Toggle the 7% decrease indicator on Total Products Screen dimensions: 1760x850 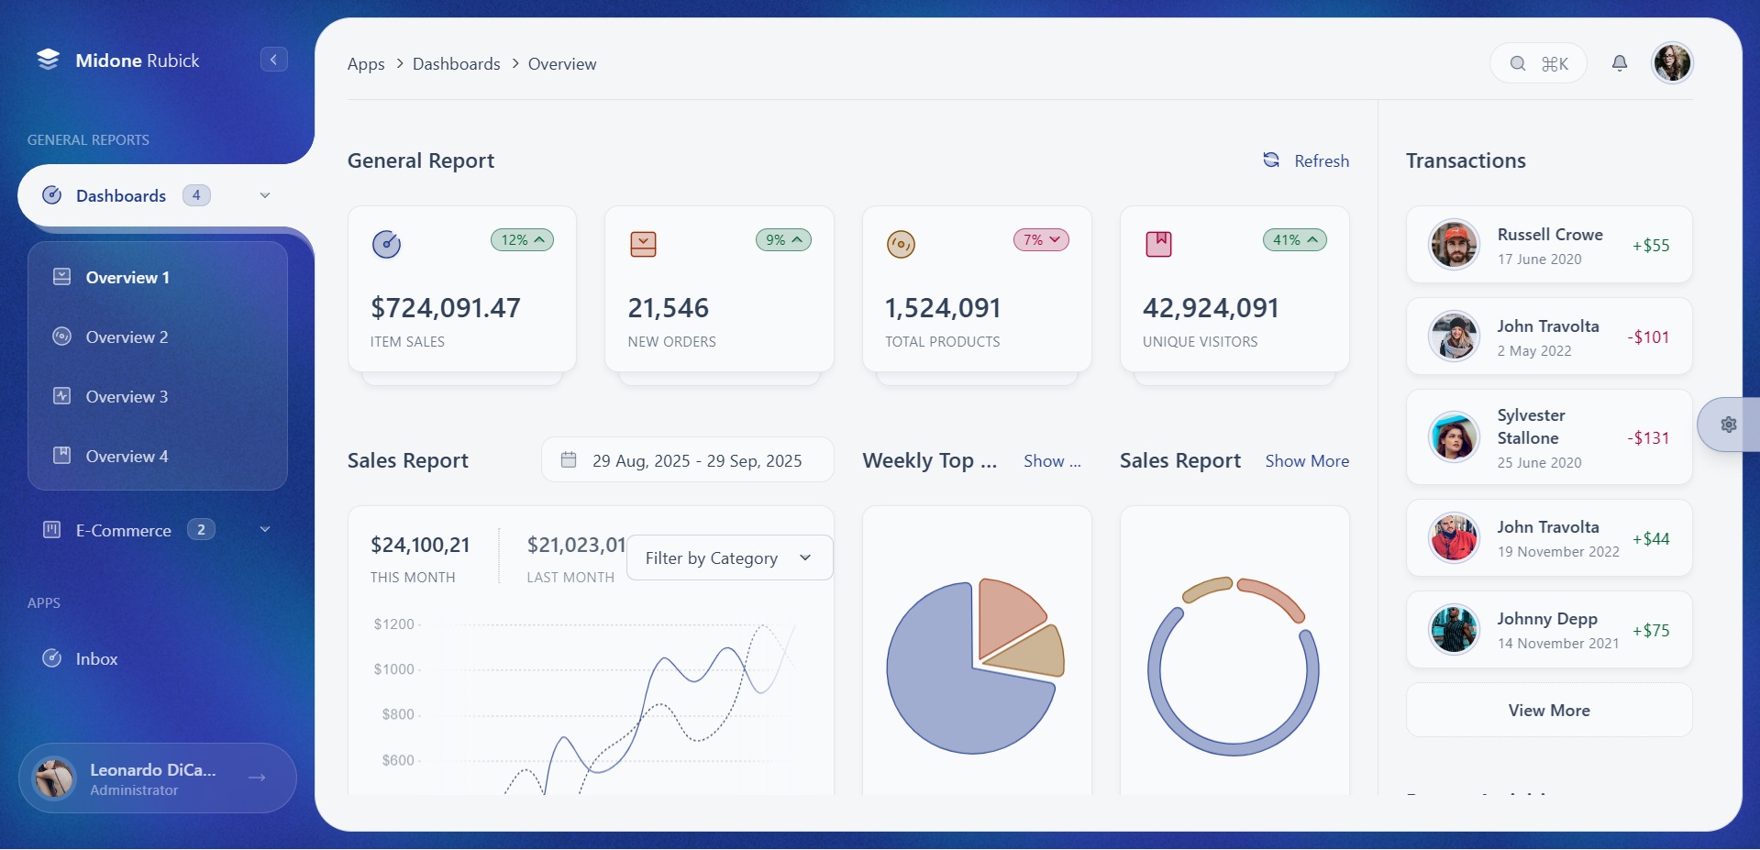[x=1039, y=239]
